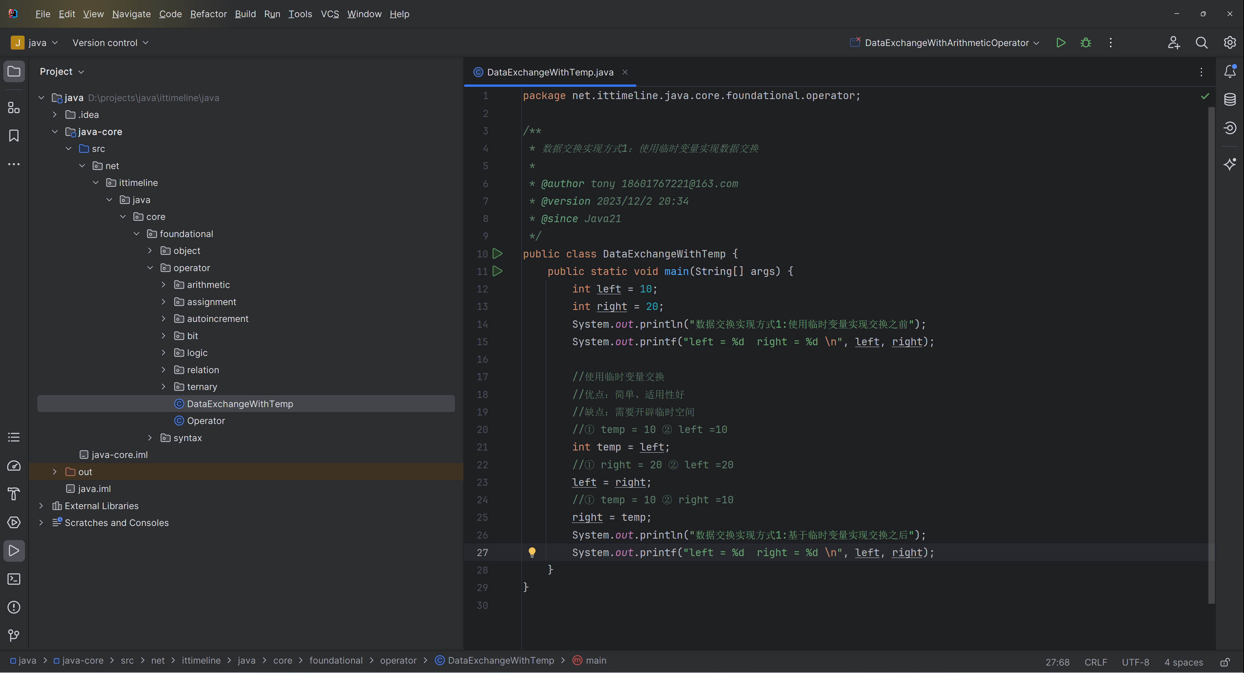Click the 27:68 caret position indicator
The image size is (1244, 673).
(1057, 662)
